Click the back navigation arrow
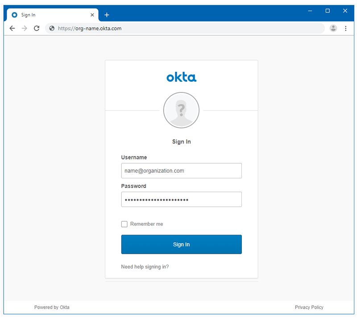The height and width of the screenshot is (320, 357). [x=12, y=28]
